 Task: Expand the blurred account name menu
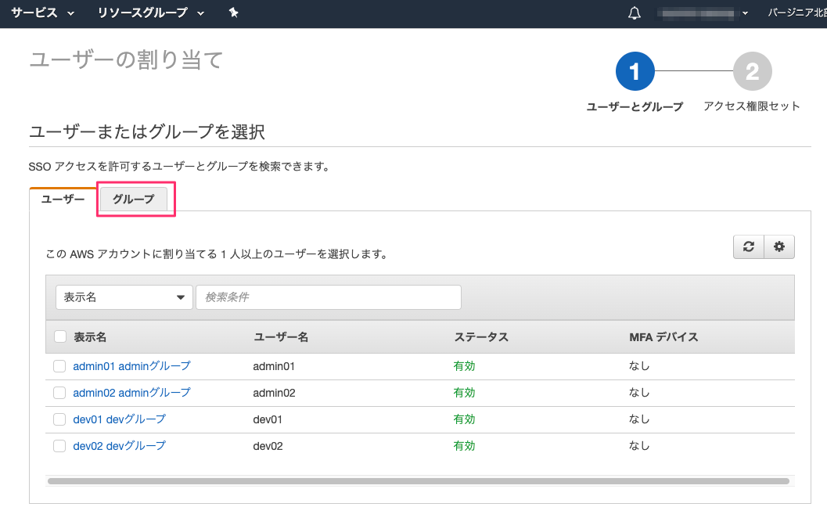click(x=703, y=13)
